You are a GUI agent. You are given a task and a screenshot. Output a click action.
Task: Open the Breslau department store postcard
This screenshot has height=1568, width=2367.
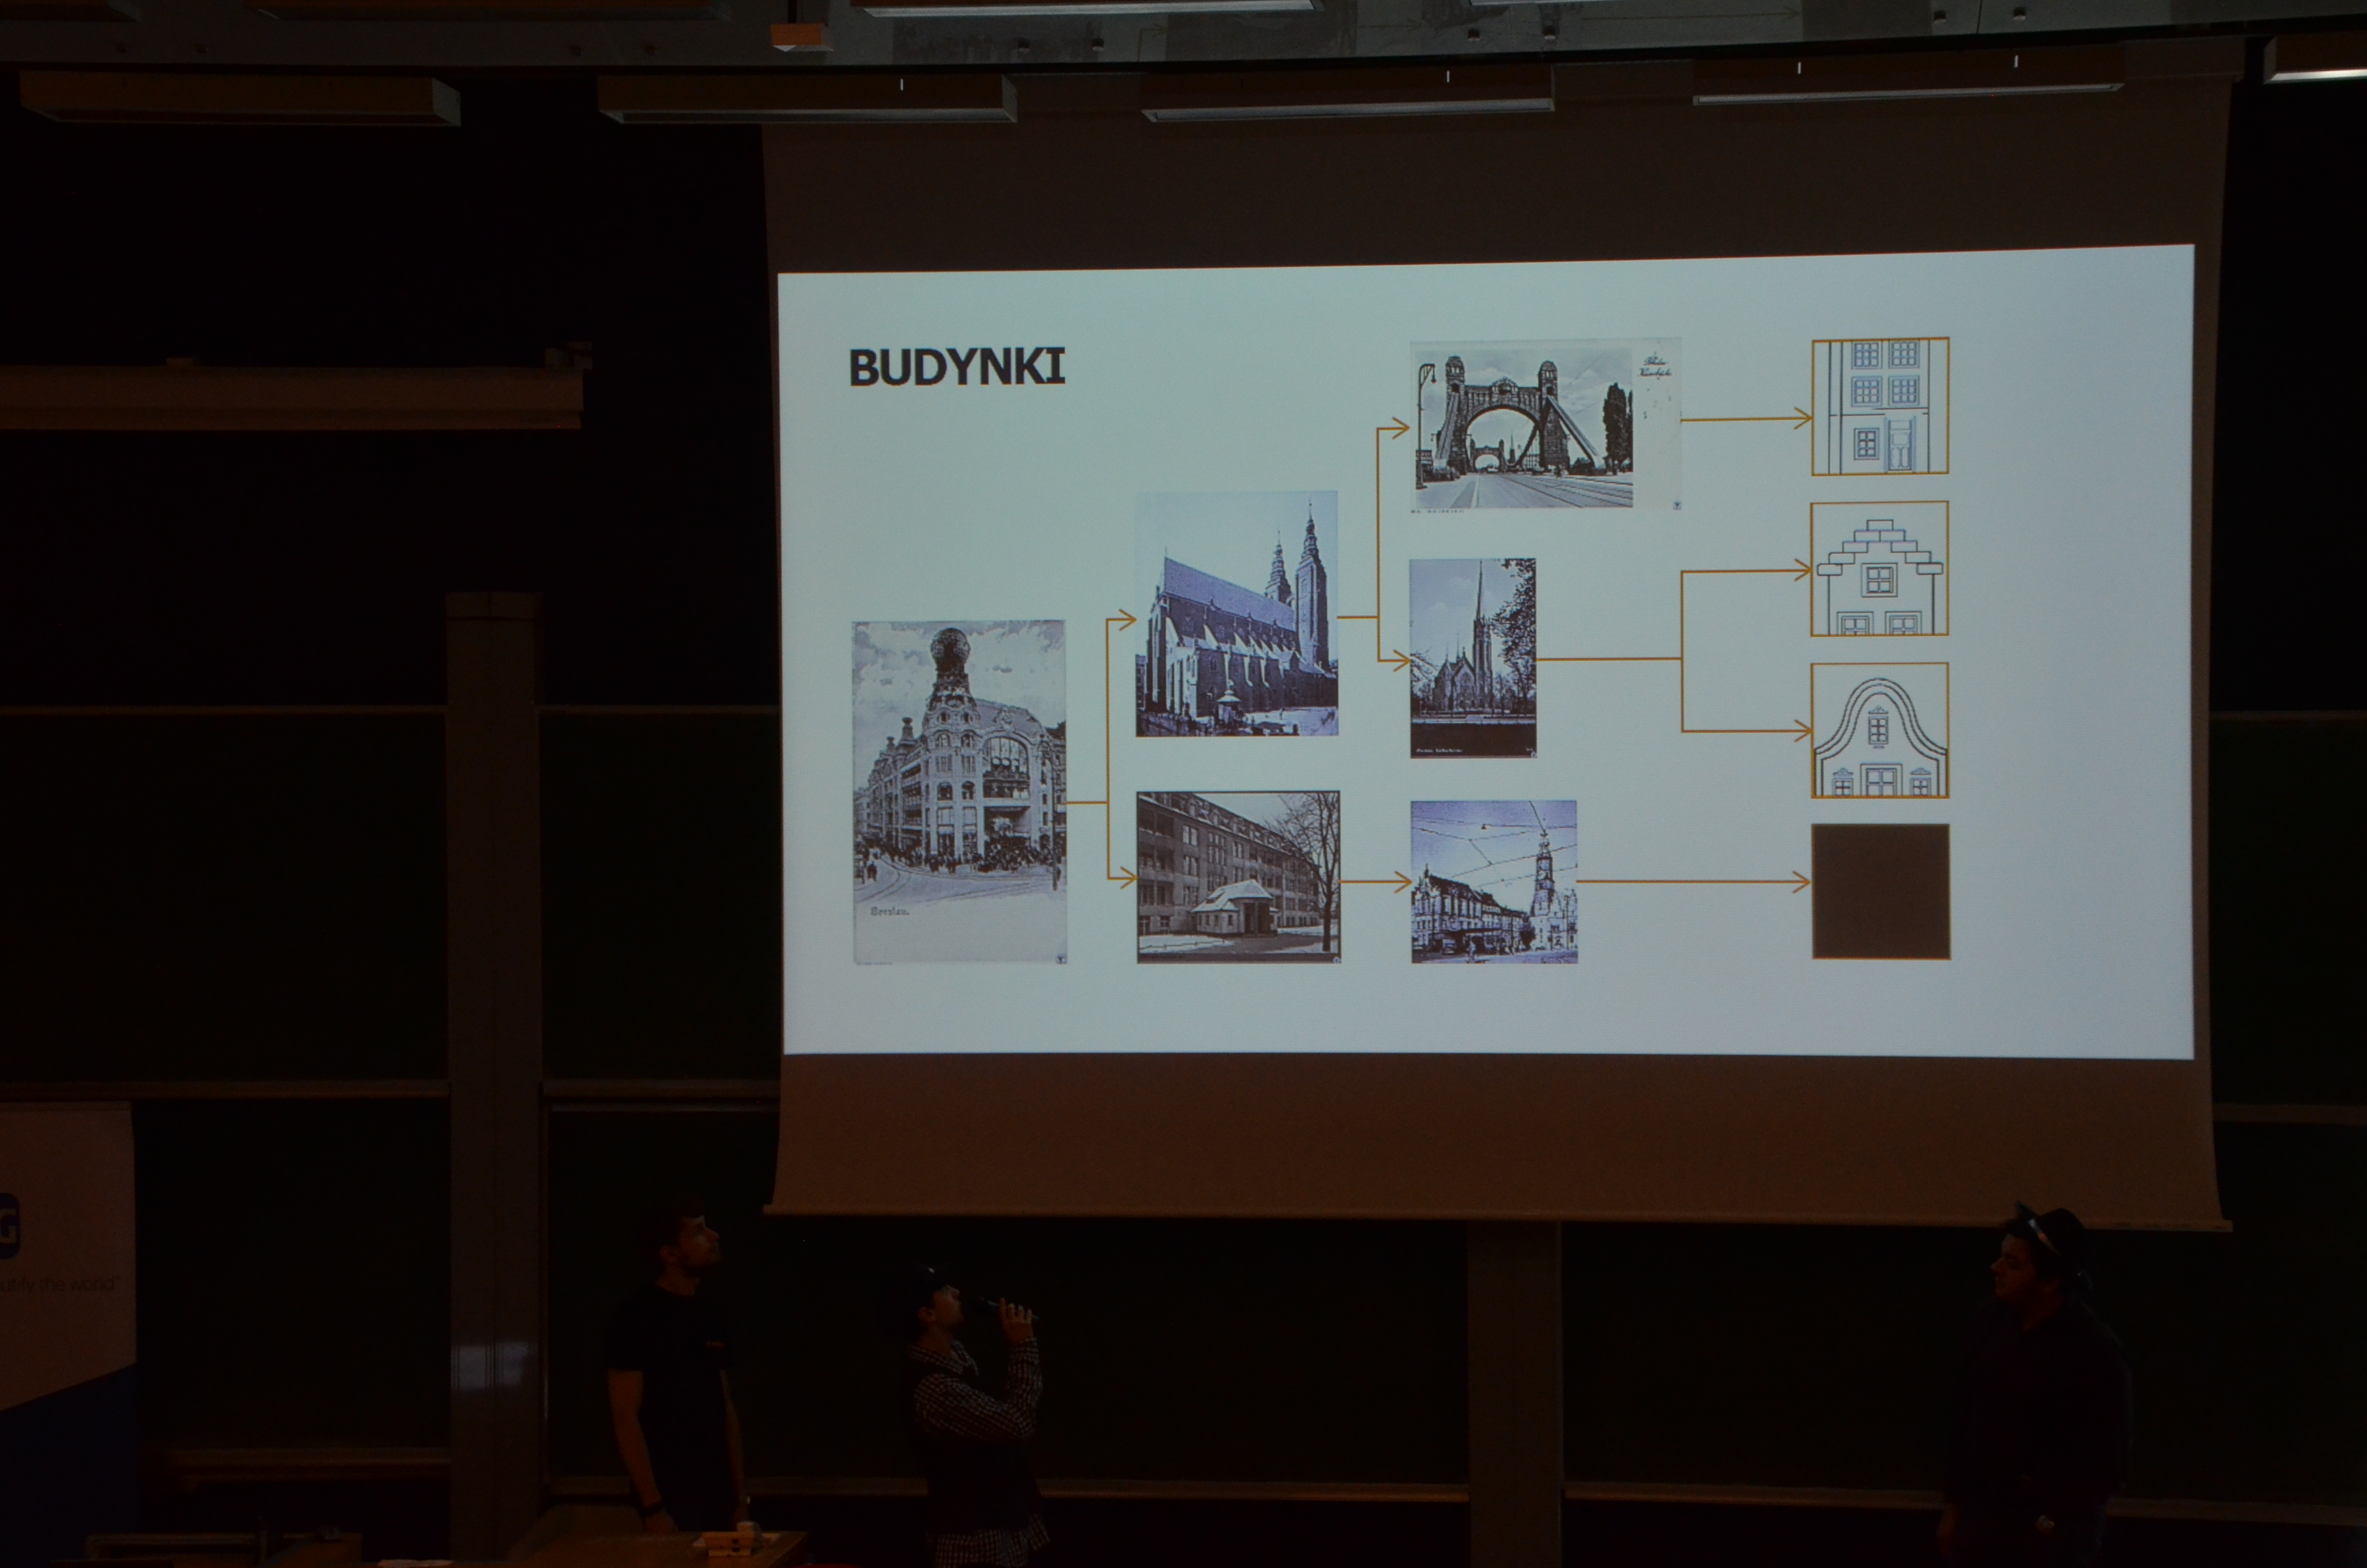[x=959, y=791]
